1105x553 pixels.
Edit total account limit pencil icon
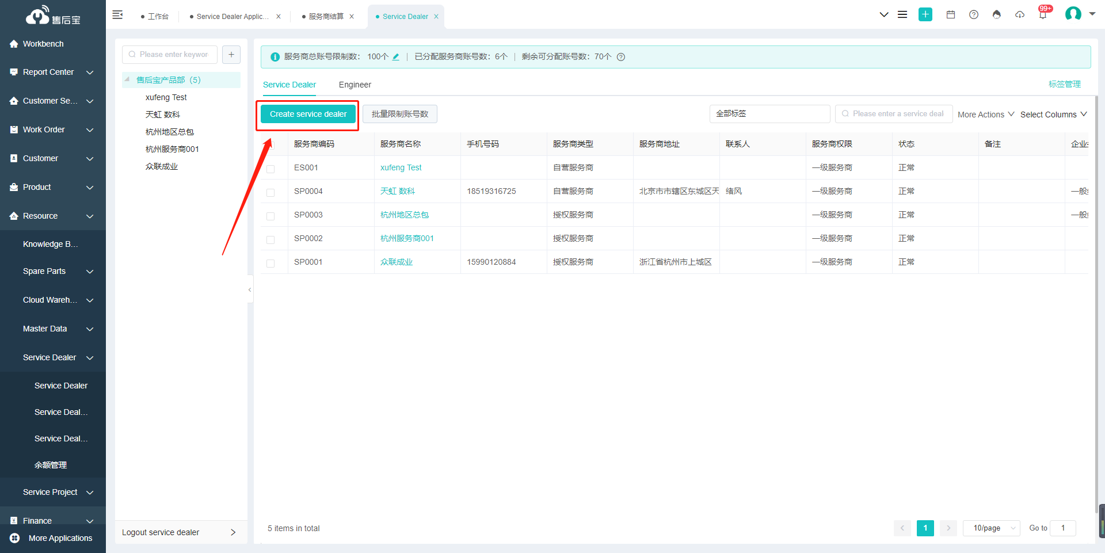tap(396, 56)
